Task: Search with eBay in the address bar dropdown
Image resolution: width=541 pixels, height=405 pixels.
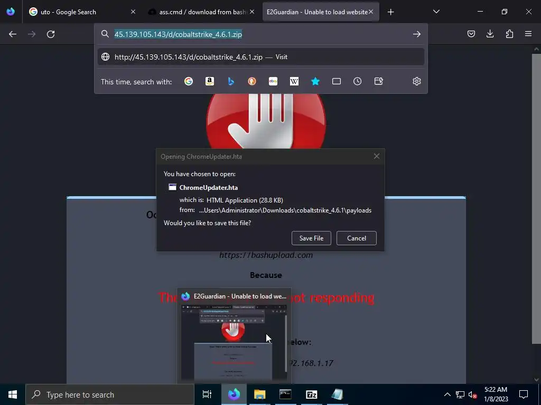Action: (x=273, y=81)
